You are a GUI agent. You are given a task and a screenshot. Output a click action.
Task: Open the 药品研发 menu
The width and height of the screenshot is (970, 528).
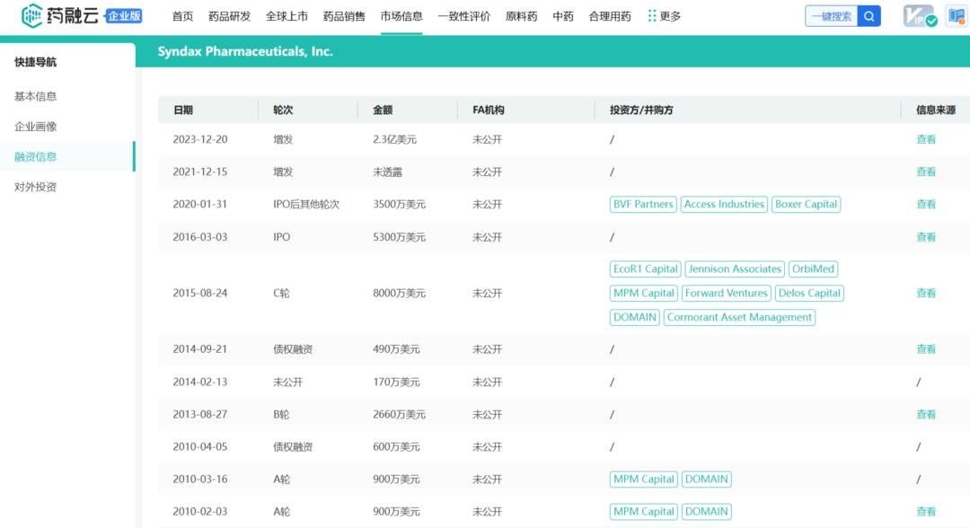coord(230,17)
